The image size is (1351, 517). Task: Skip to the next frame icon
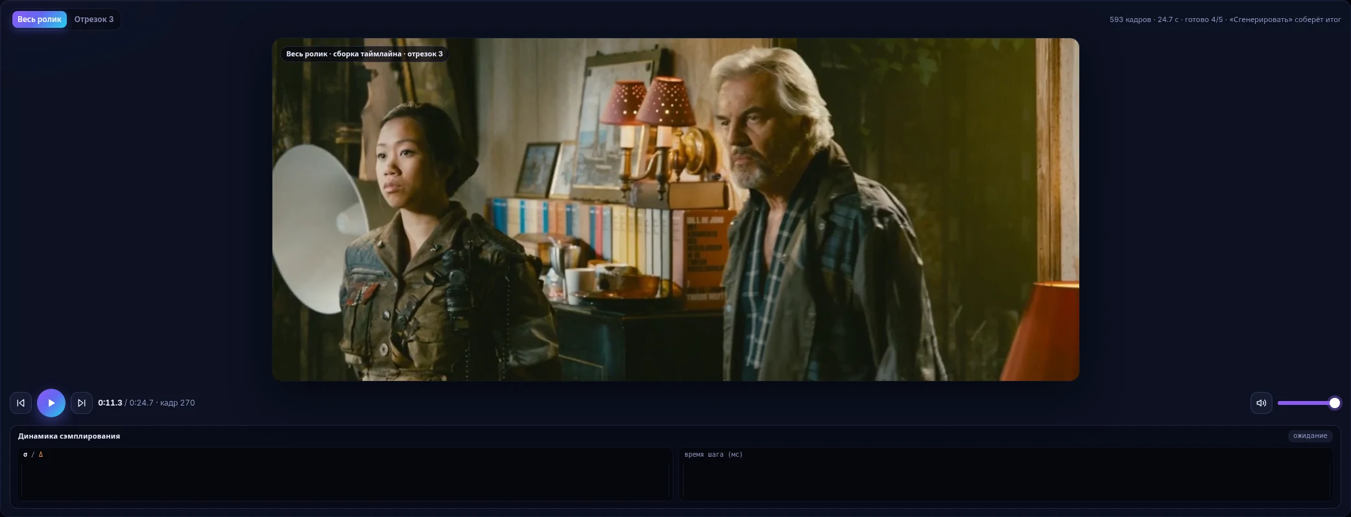(82, 403)
